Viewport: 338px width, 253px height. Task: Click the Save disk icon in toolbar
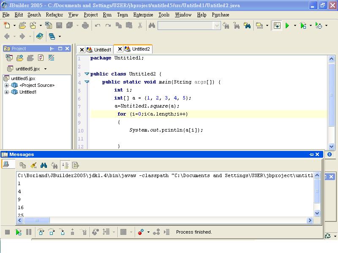coord(59,25)
